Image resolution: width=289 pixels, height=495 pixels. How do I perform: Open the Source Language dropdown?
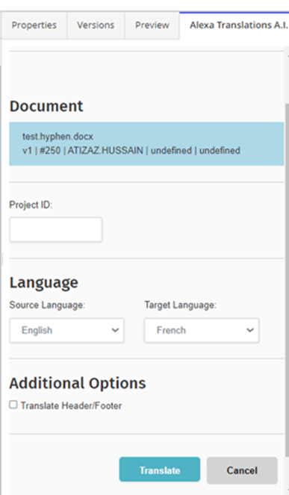(66, 330)
